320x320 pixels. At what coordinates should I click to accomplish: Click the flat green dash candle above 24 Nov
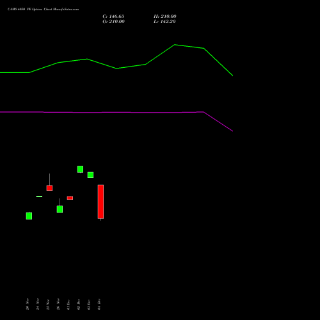[x=39, y=196]
